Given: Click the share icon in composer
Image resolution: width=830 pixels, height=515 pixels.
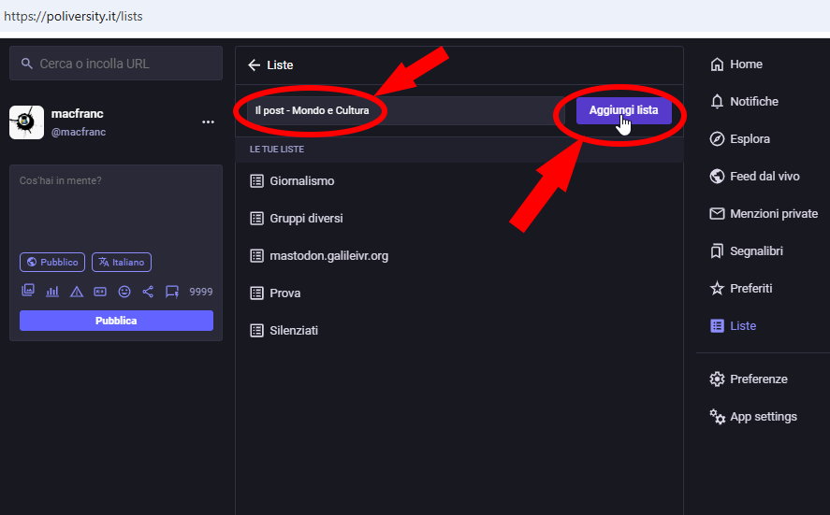Looking at the screenshot, I should click(x=148, y=292).
